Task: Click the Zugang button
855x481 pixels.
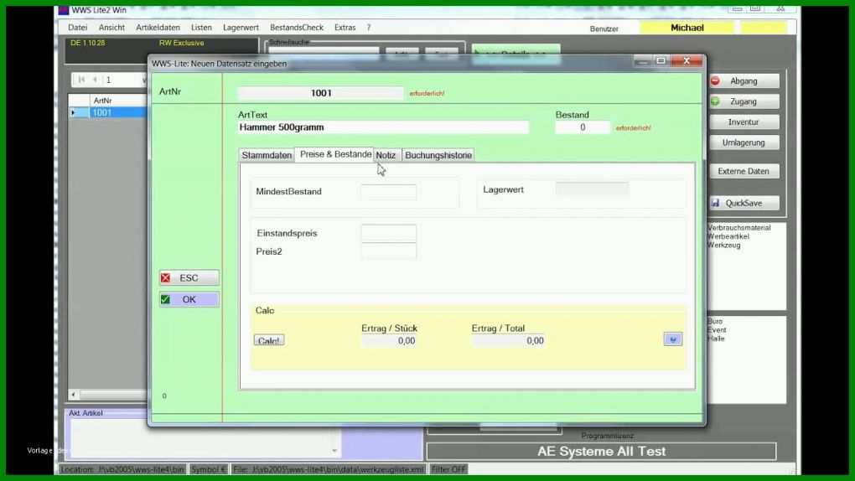Action: pyautogui.click(x=744, y=102)
